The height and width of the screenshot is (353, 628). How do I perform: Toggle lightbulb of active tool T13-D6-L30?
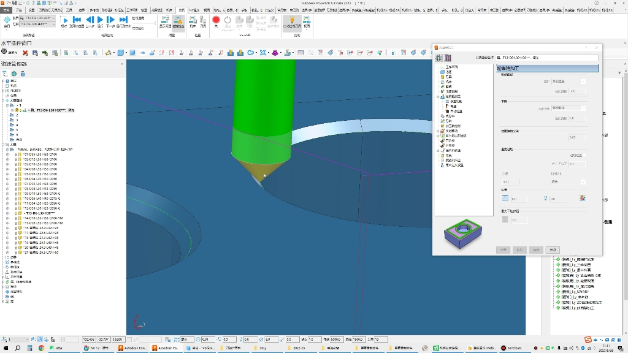click(x=16, y=213)
